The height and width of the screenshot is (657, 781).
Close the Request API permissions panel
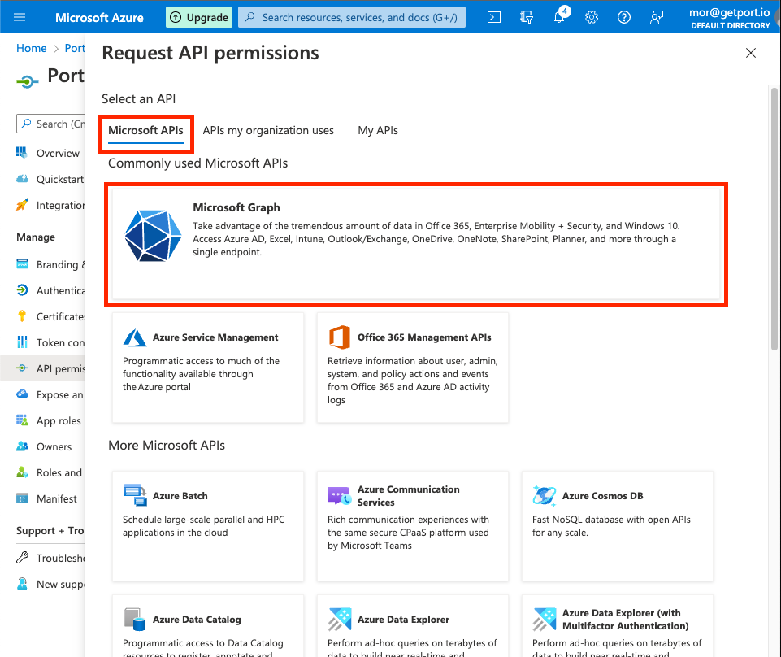[751, 54]
